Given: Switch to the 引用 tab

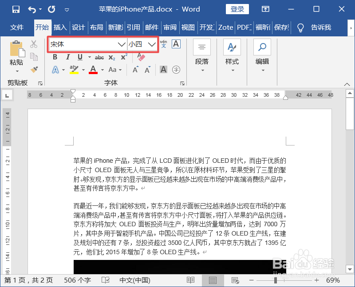Looking at the screenshot, I should pyautogui.click(x=134, y=28).
